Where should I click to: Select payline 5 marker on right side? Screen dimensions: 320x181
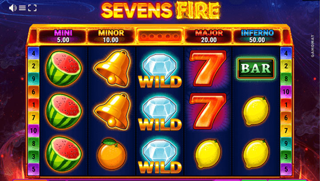(286, 169)
